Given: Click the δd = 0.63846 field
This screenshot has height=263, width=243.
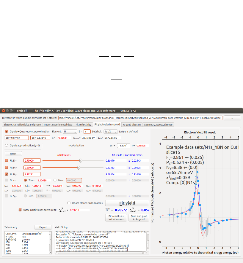Looking at the screenshot, I should 40,138.
